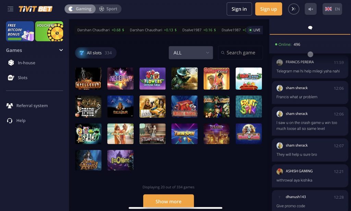Open the Starburst slot thumbnail
The width and height of the screenshot is (351, 211).
click(120, 79)
